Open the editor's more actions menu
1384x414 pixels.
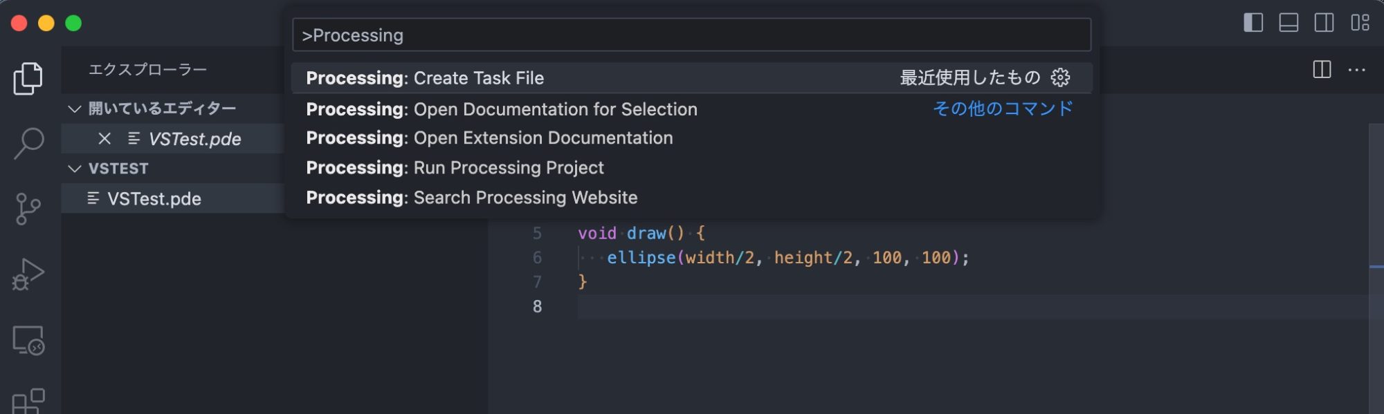(x=1356, y=70)
